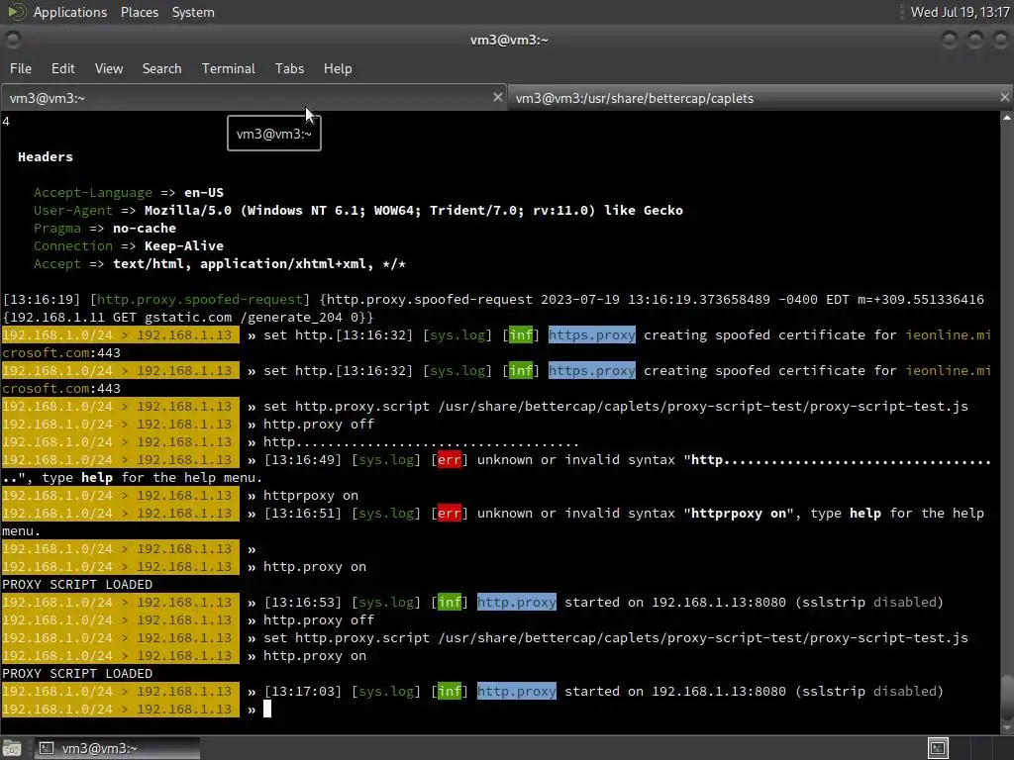Click the Accept-Language en-US line
The image size is (1014, 760).
(129, 193)
